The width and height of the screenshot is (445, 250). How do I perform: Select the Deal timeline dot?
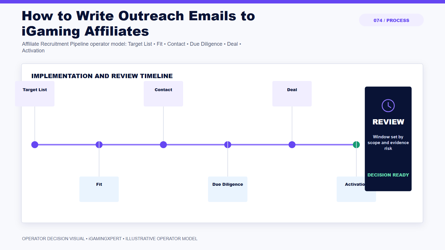pos(292,145)
